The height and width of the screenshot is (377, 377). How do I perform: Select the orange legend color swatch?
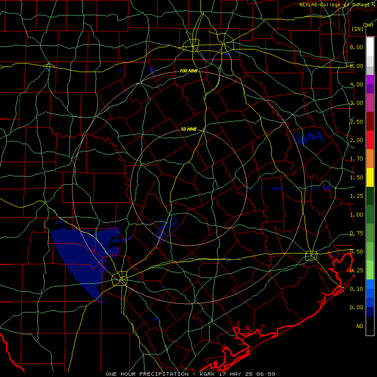tap(370, 158)
